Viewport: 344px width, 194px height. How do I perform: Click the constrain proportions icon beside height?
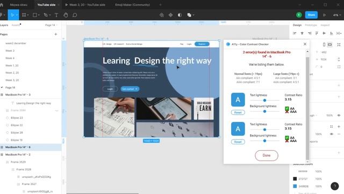[339, 59]
